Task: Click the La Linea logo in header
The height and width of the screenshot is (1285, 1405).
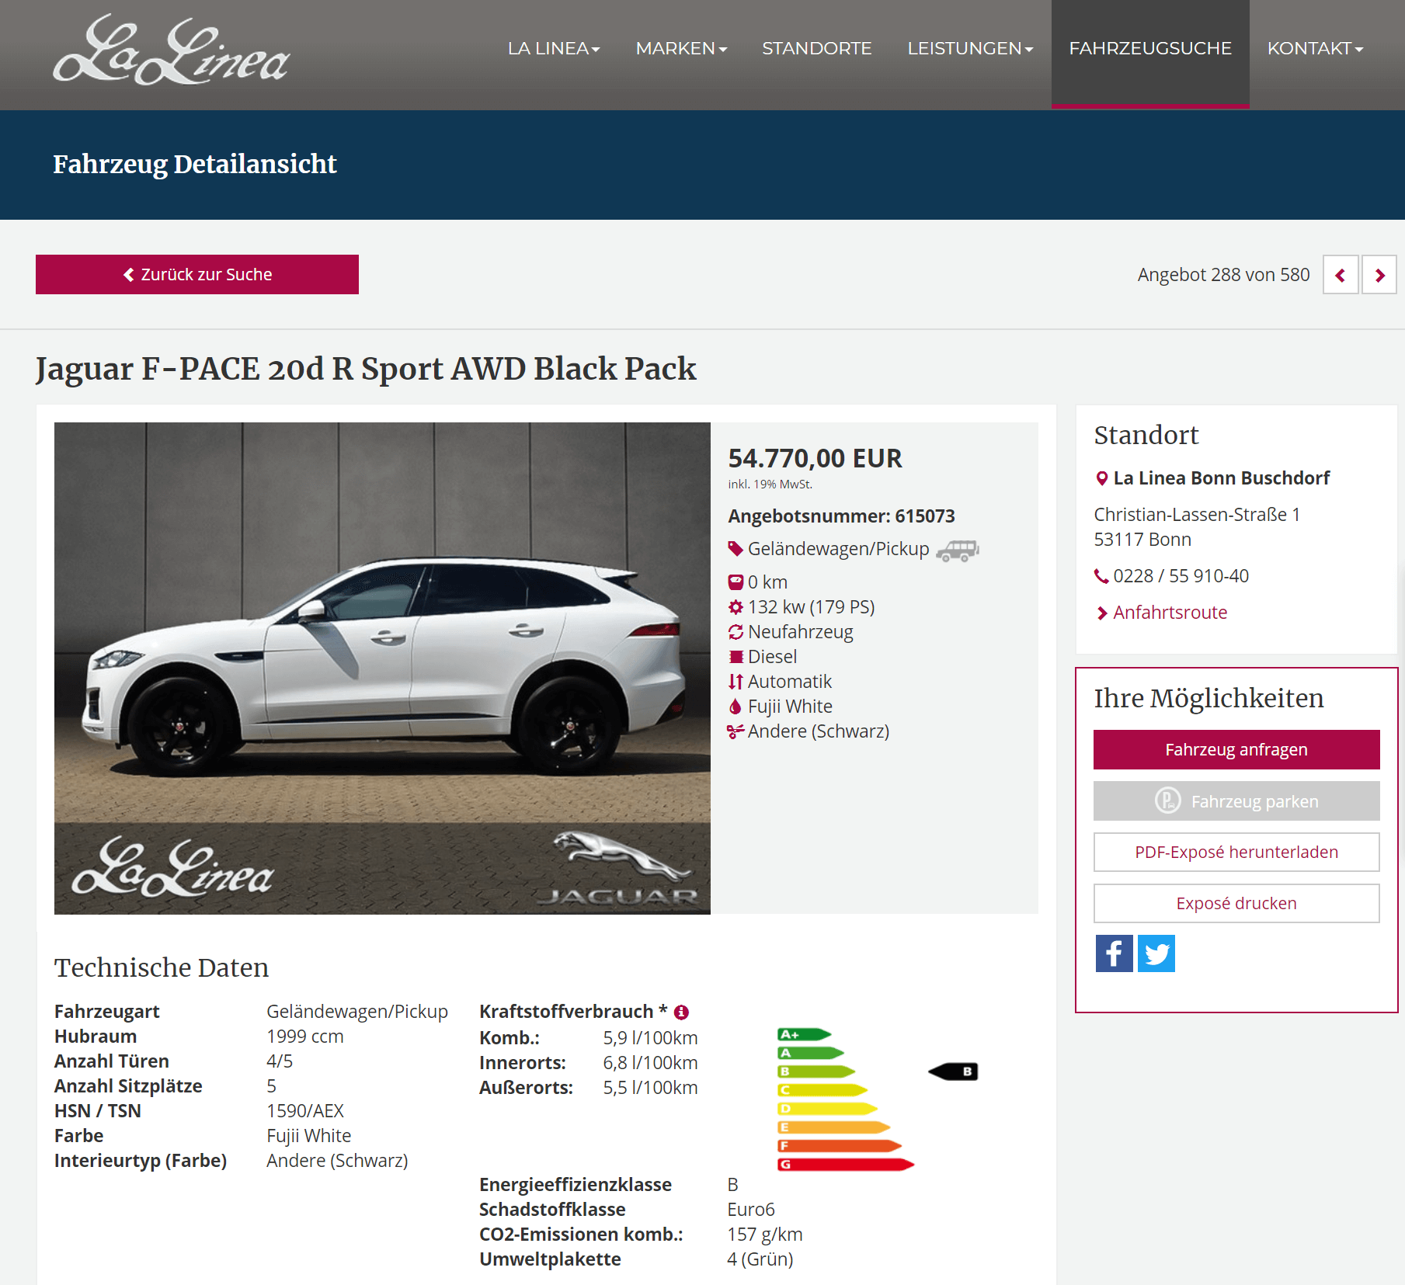Action: coord(172,50)
